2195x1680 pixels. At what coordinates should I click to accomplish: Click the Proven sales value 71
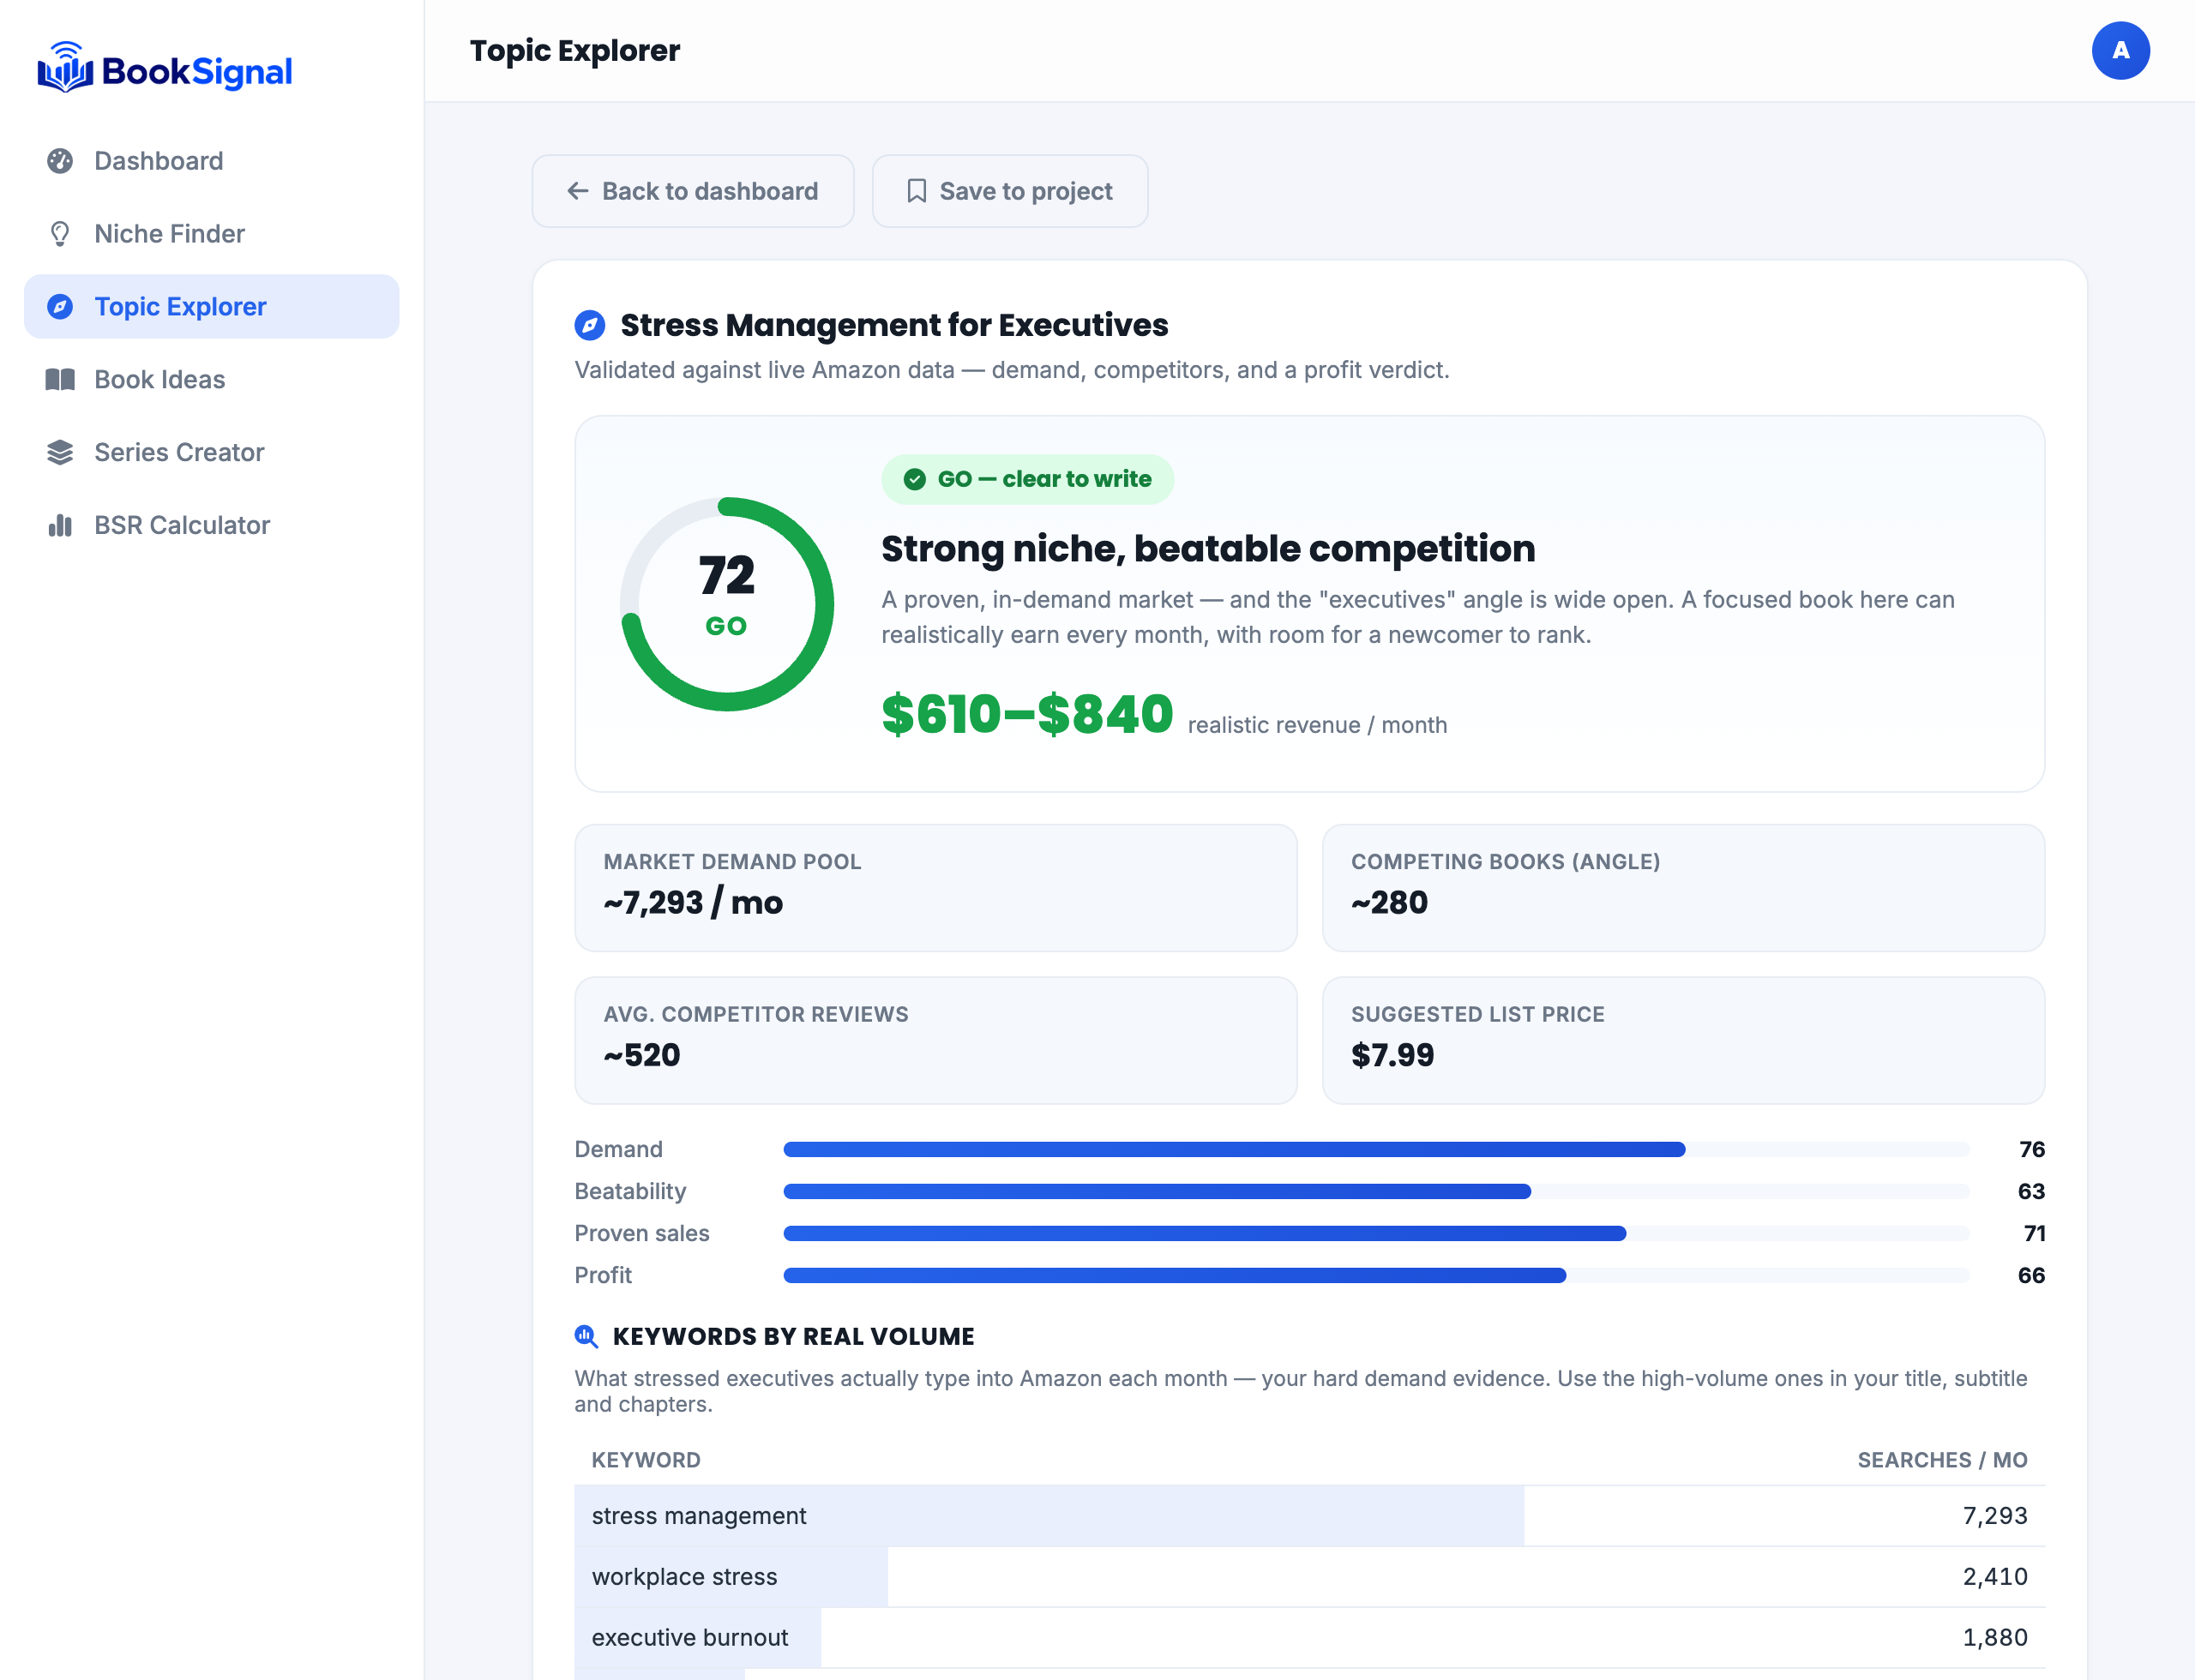pos(2034,1234)
